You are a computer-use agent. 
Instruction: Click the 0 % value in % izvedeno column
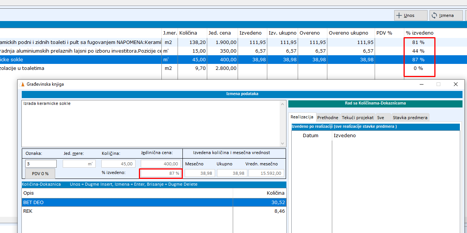418,68
